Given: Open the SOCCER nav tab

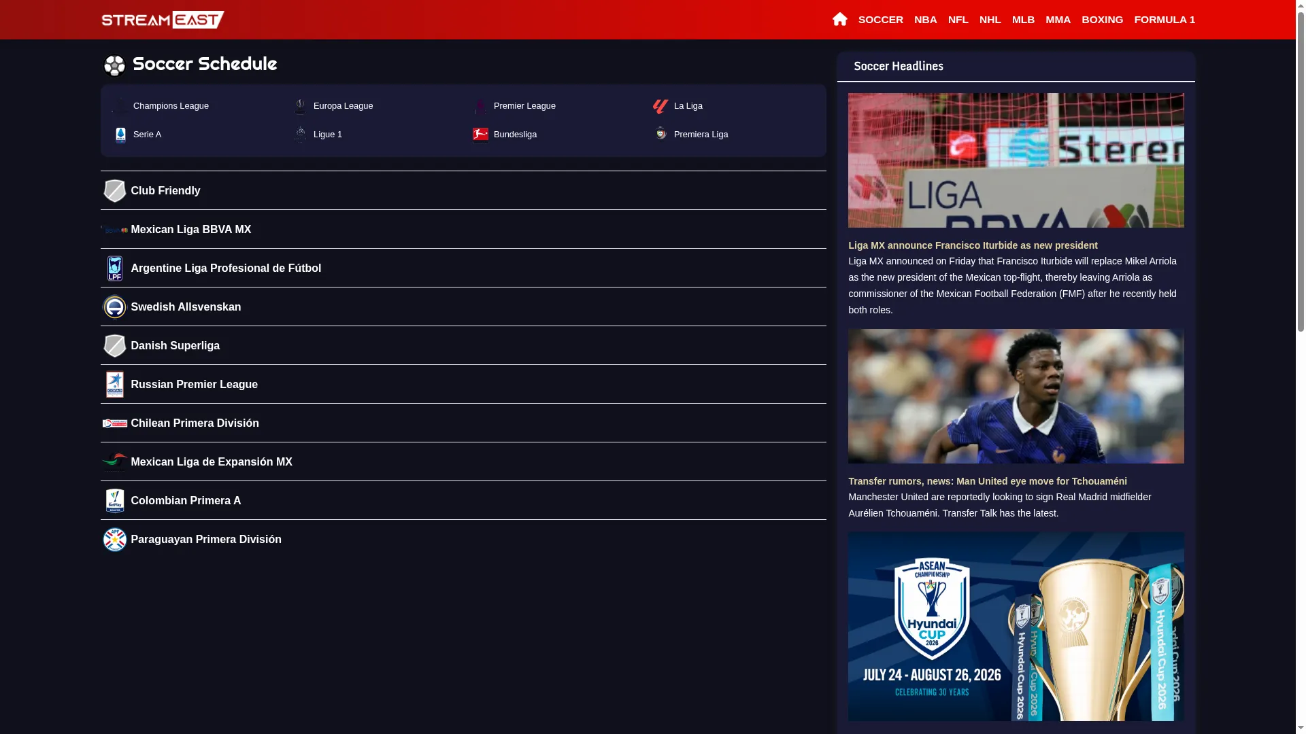Looking at the screenshot, I should click(x=880, y=20).
